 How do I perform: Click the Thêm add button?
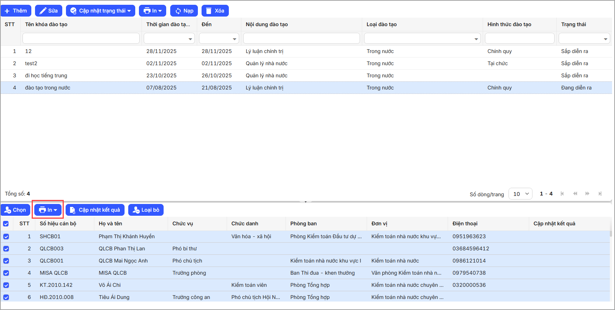(x=16, y=11)
